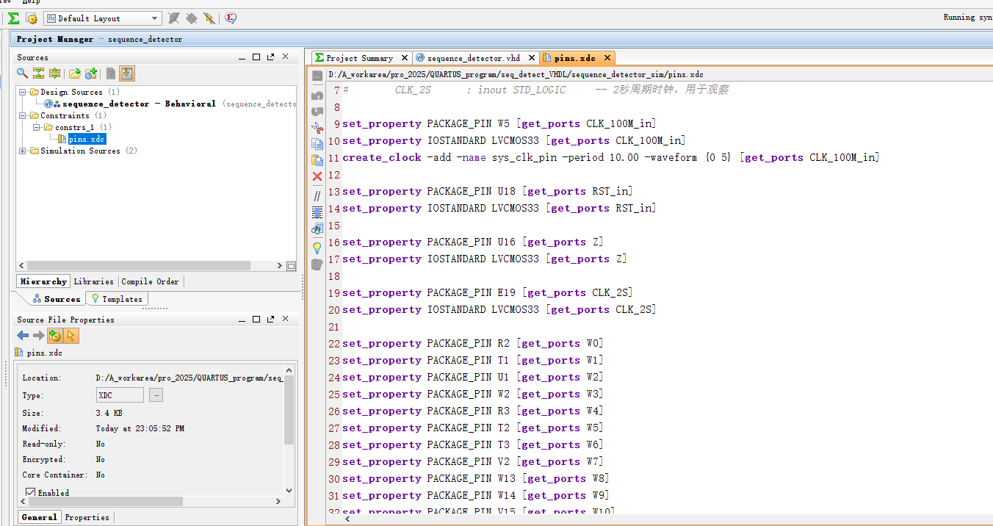Click the Paste clipboard icon
993x526 pixels.
tap(317, 160)
